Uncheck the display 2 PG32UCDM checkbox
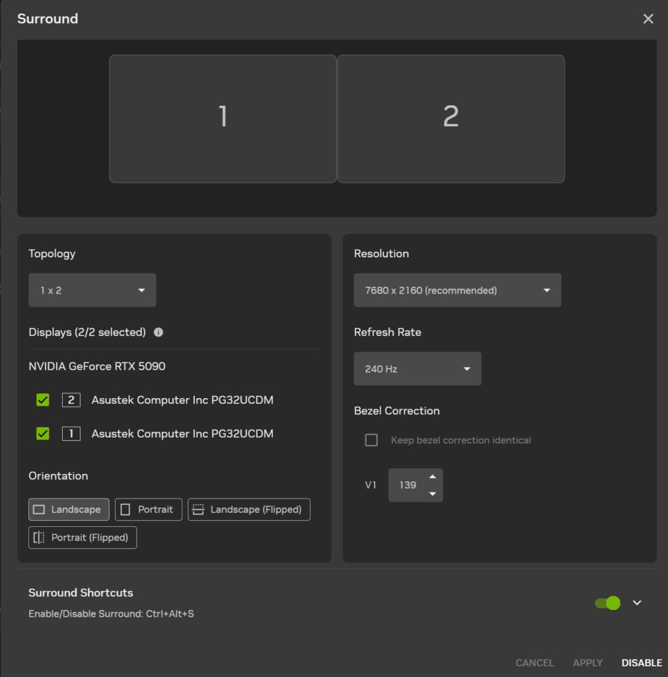Viewport: 668px width, 677px height. click(43, 400)
